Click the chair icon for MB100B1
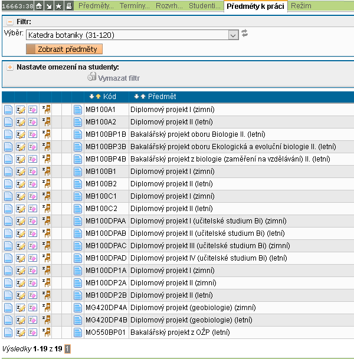 tap(46, 172)
